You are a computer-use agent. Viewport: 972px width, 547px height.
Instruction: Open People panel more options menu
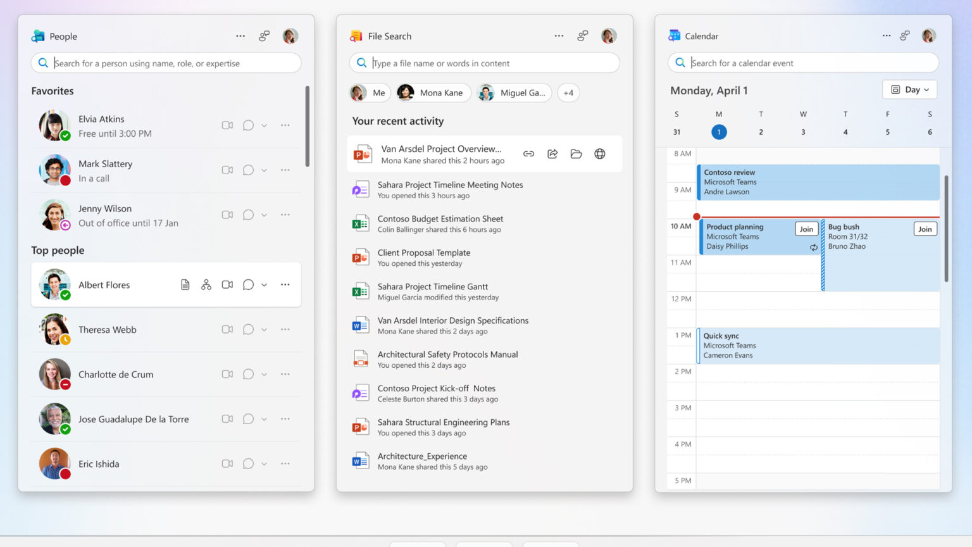pos(240,36)
